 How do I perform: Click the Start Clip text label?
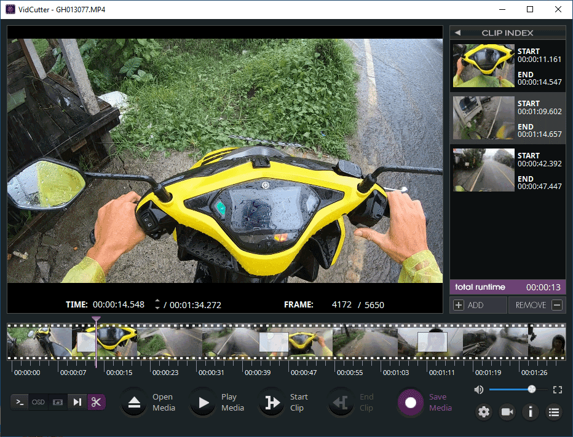(299, 403)
